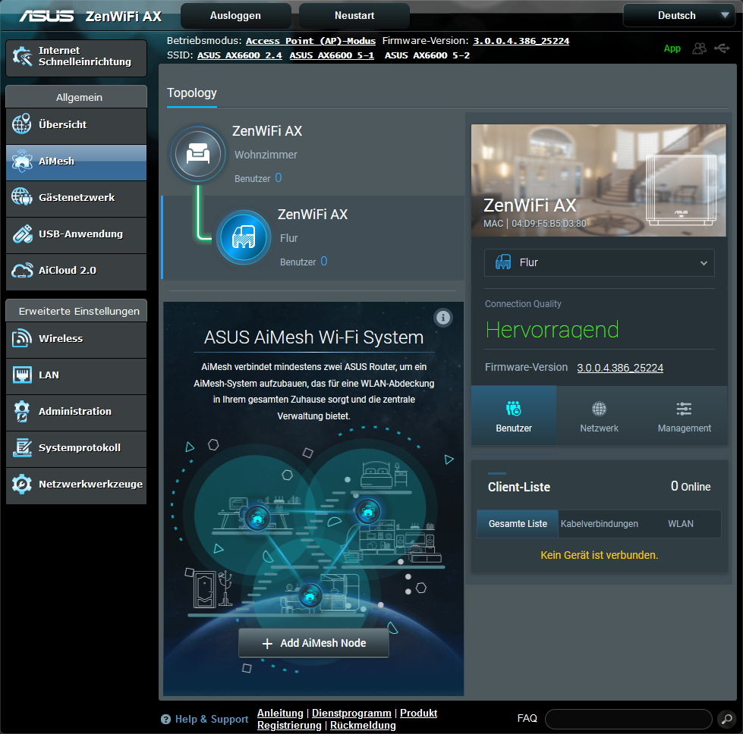
Task: Select the Wohnzimmer sofa node icon
Action: (x=197, y=154)
